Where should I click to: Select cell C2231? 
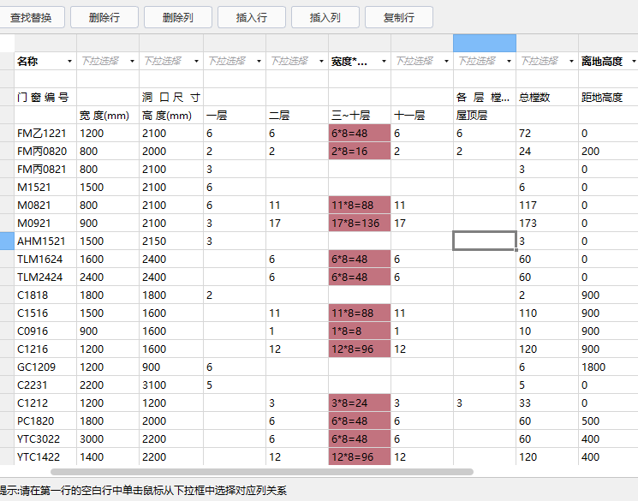(x=45, y=385)
